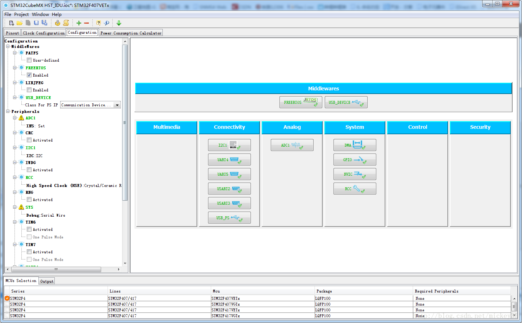The image size is (522, 323).
Task: Generate report using the scroll icon
Action: click(66, 23)
